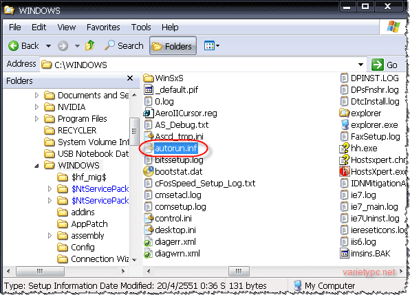410x295 pixels.
Task: Select the autorun.inf file icon
Action: pyautogui.click(x=149, y=148)
